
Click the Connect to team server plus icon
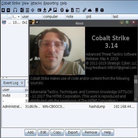(3, 10)
